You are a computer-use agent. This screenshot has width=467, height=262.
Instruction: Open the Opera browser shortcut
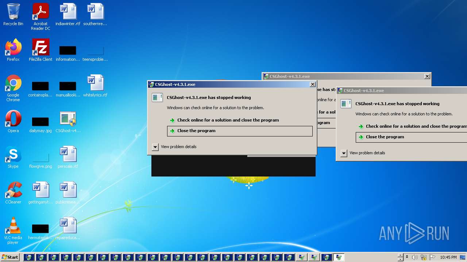(13, 122)
